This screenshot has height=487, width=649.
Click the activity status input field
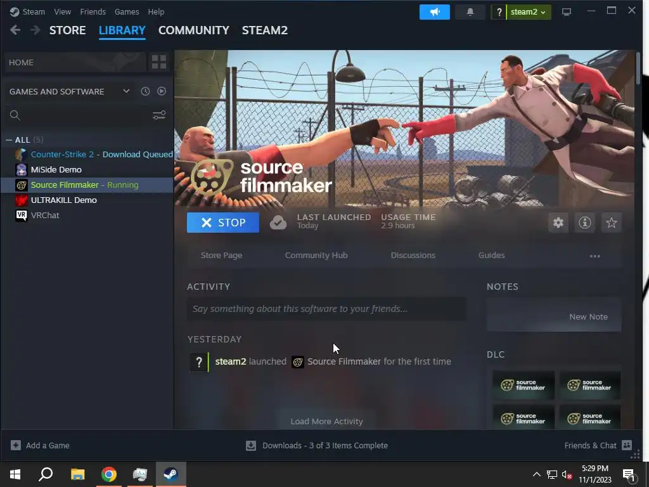click(x=326, y=309)
